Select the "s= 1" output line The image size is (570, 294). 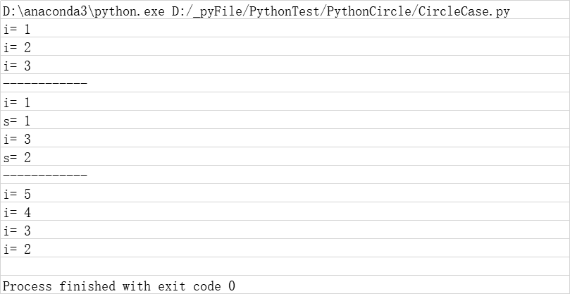(17, 121)
